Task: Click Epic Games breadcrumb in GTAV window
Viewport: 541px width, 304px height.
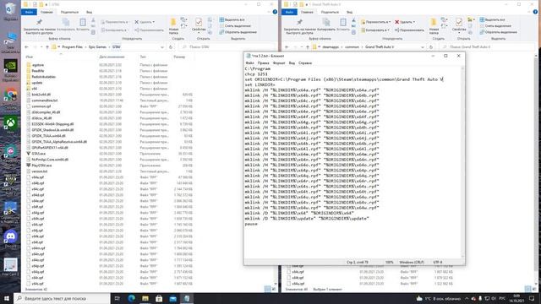Action: click(x=98, y=47)
